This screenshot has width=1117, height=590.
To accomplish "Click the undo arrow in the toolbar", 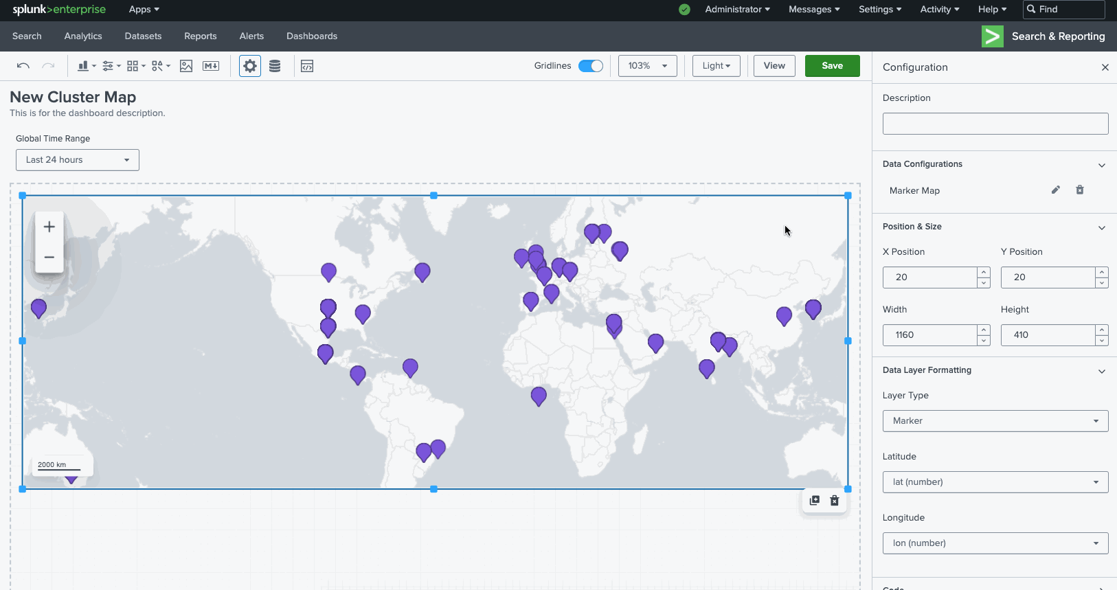I will click(x=23, y=66).
